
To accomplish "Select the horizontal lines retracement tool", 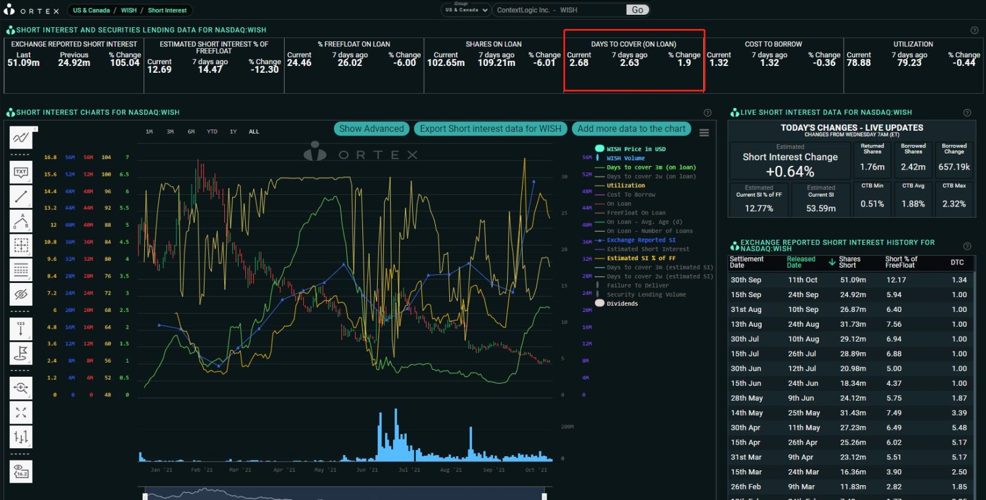I will point(21,270).
